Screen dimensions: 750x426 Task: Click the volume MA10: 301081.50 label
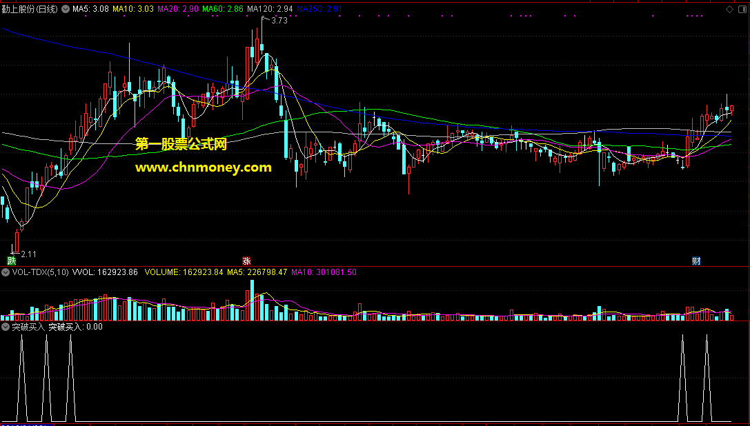click(x=324, y=272)
